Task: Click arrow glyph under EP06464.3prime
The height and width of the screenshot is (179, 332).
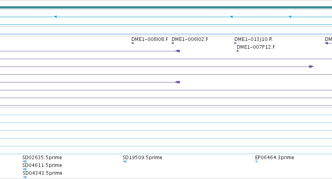Action: point(256,161)
